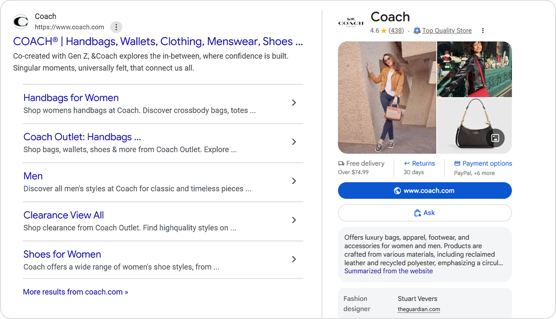556x319 pixels.
Task: Click 'Shop womens handbags at Coach' snippet
Action: pos(140,110)
